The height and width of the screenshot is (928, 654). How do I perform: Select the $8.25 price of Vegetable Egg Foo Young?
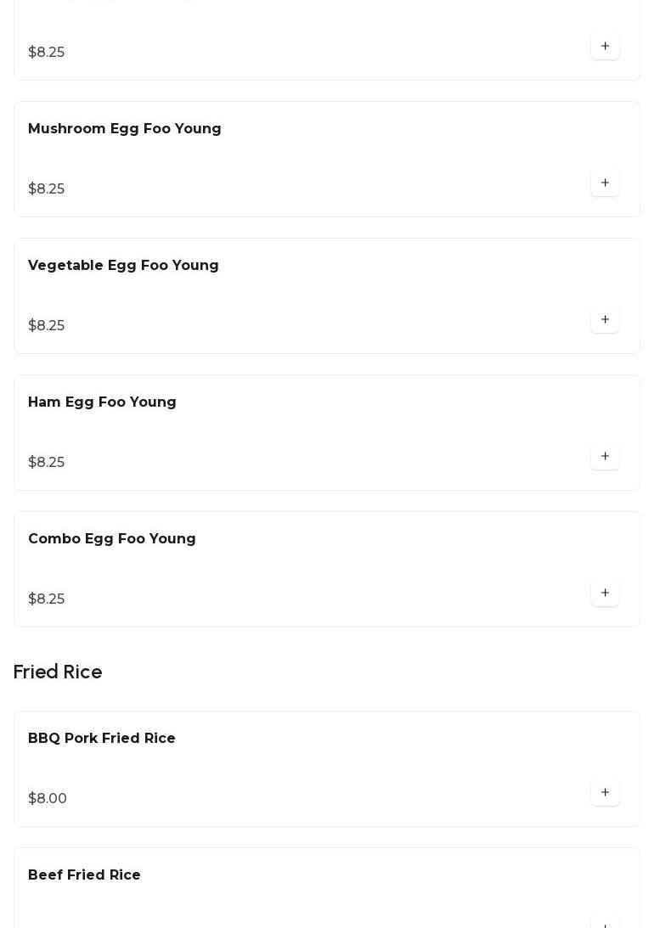(x=47, y=326)
